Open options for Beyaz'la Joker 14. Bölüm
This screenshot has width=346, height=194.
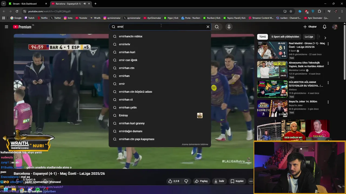[328, 102]
